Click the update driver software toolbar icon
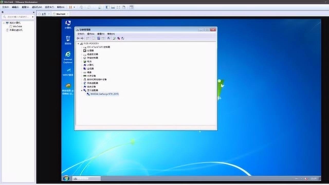The height and width of the screenshot is (185, 329). pyautogui.click(x=114, y=39)
